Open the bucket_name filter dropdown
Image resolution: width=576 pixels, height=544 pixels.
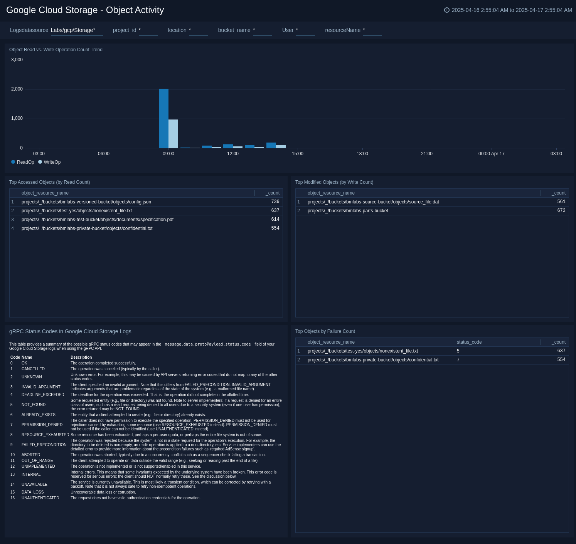262,30
